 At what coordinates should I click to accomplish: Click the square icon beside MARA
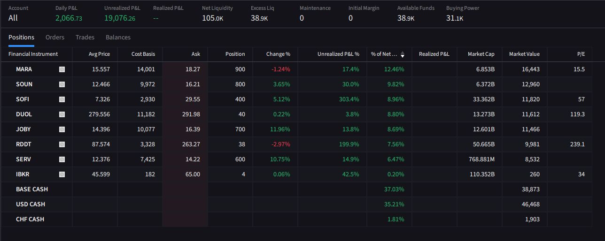click(x=62, y=69)
